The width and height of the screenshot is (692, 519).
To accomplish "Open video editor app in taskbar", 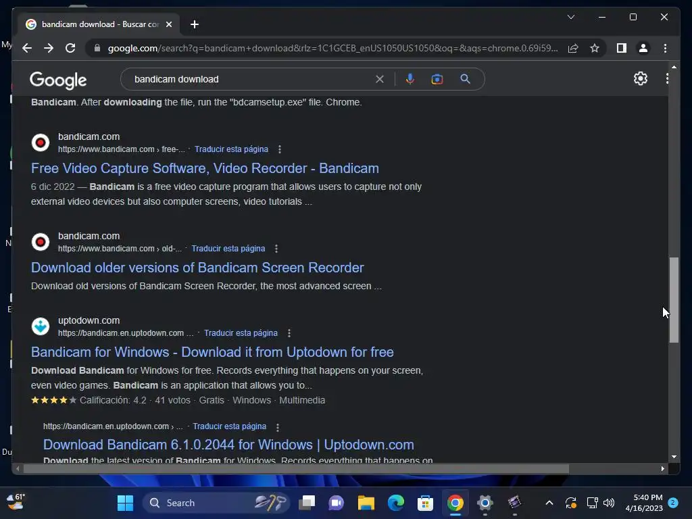I will coord(514,503).
